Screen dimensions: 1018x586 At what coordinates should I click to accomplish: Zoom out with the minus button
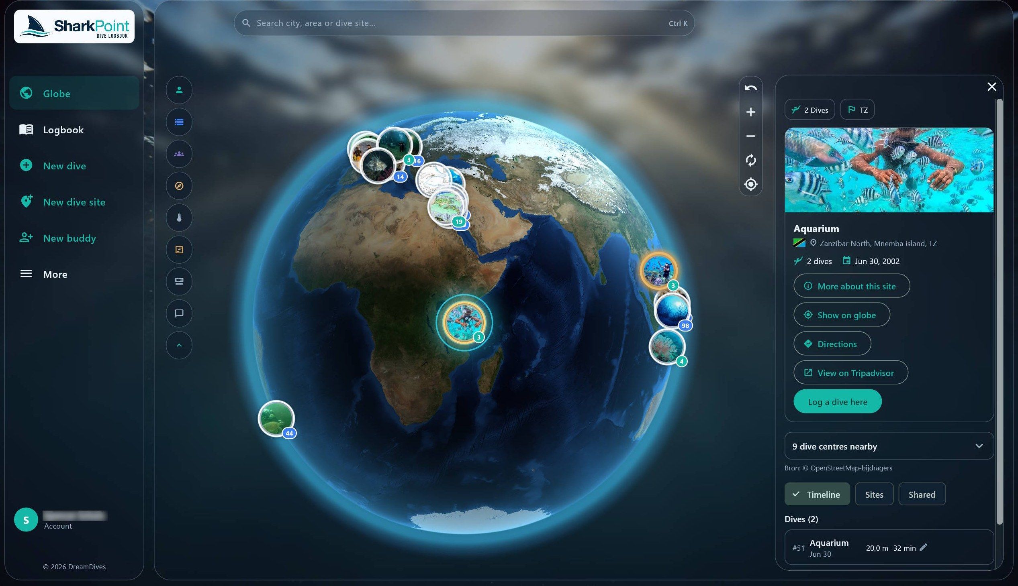tap(750, 136)
